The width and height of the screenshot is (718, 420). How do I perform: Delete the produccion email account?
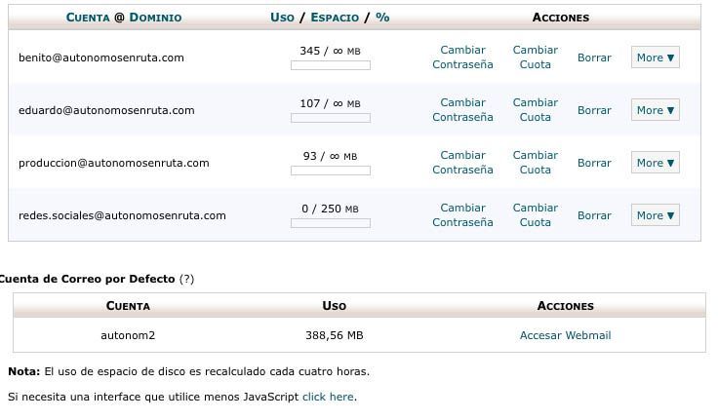(x=594, y=163)
